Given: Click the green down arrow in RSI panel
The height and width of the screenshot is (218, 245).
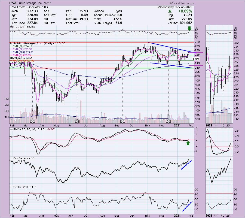Looking at the screenshot, I should [189, 28].
